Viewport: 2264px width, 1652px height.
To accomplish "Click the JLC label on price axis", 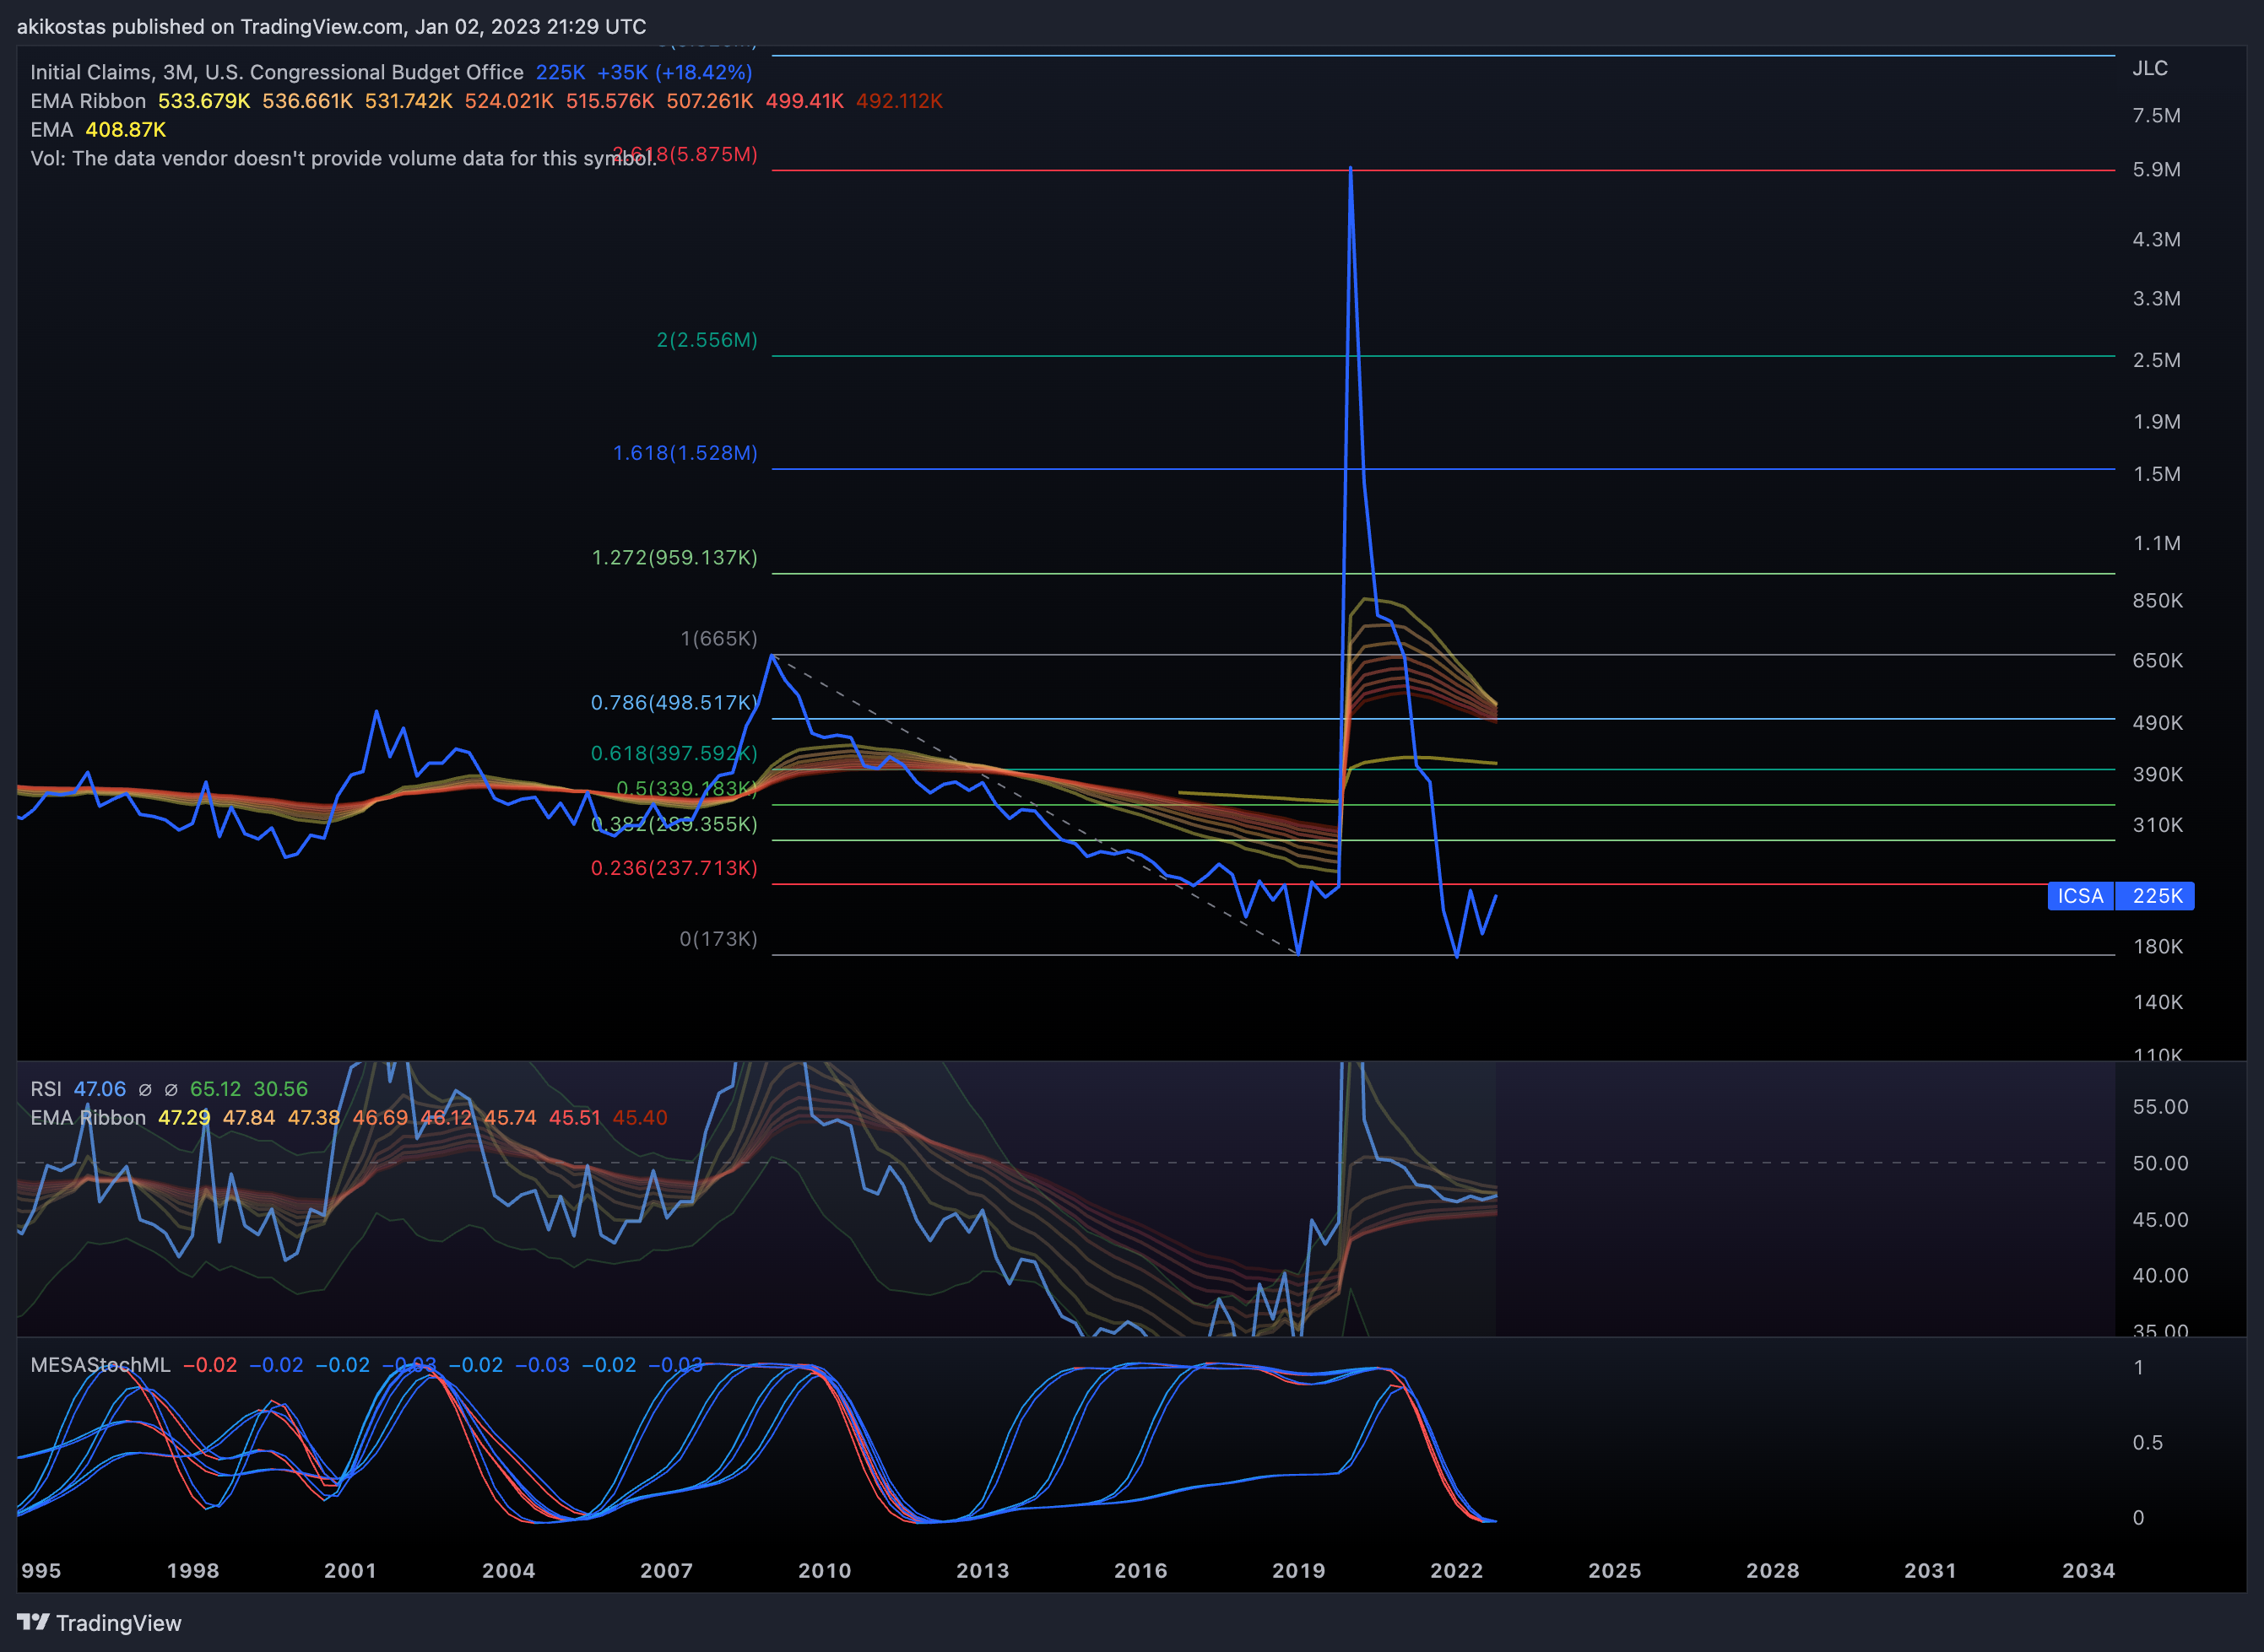I will 2150,68.
